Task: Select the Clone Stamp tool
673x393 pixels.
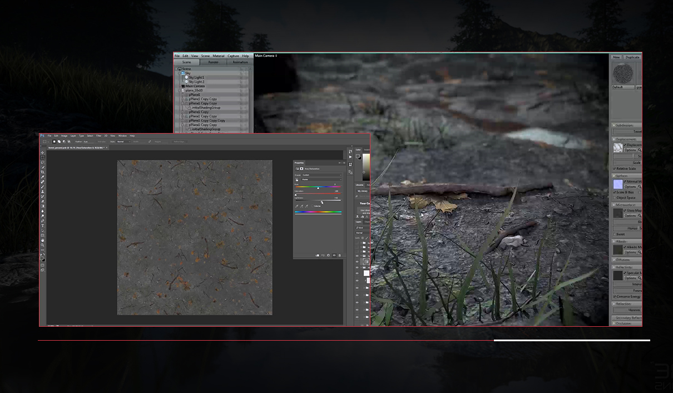Action: 42,191
